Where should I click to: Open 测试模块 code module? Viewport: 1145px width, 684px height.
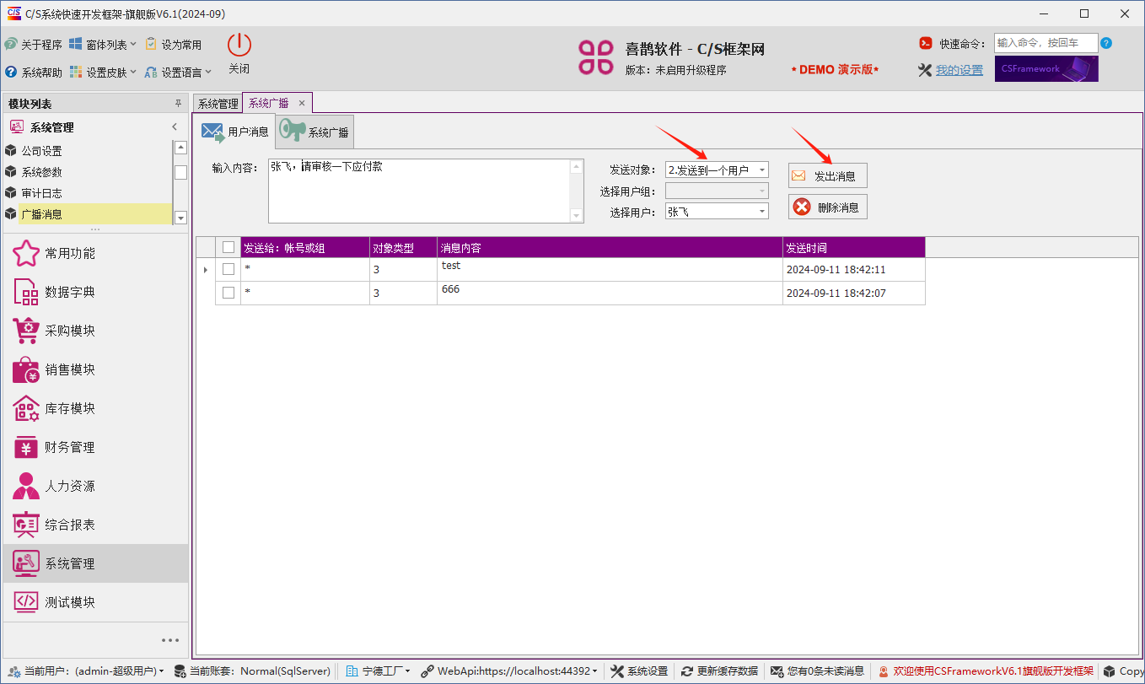95,602
